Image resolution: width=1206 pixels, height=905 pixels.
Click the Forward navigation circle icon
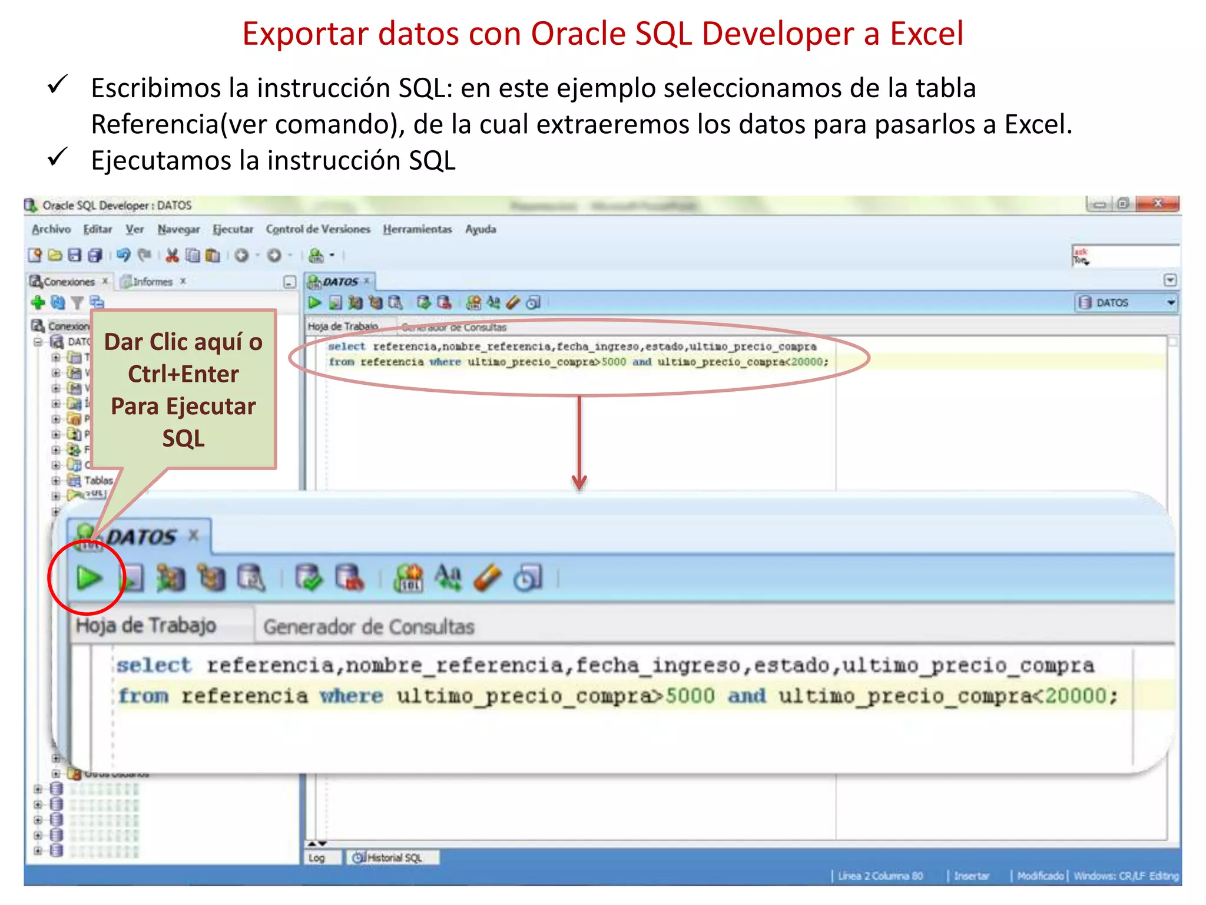pos(274,255)
